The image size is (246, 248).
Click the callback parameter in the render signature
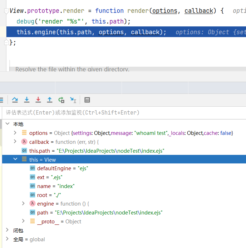tap(199, 11)
